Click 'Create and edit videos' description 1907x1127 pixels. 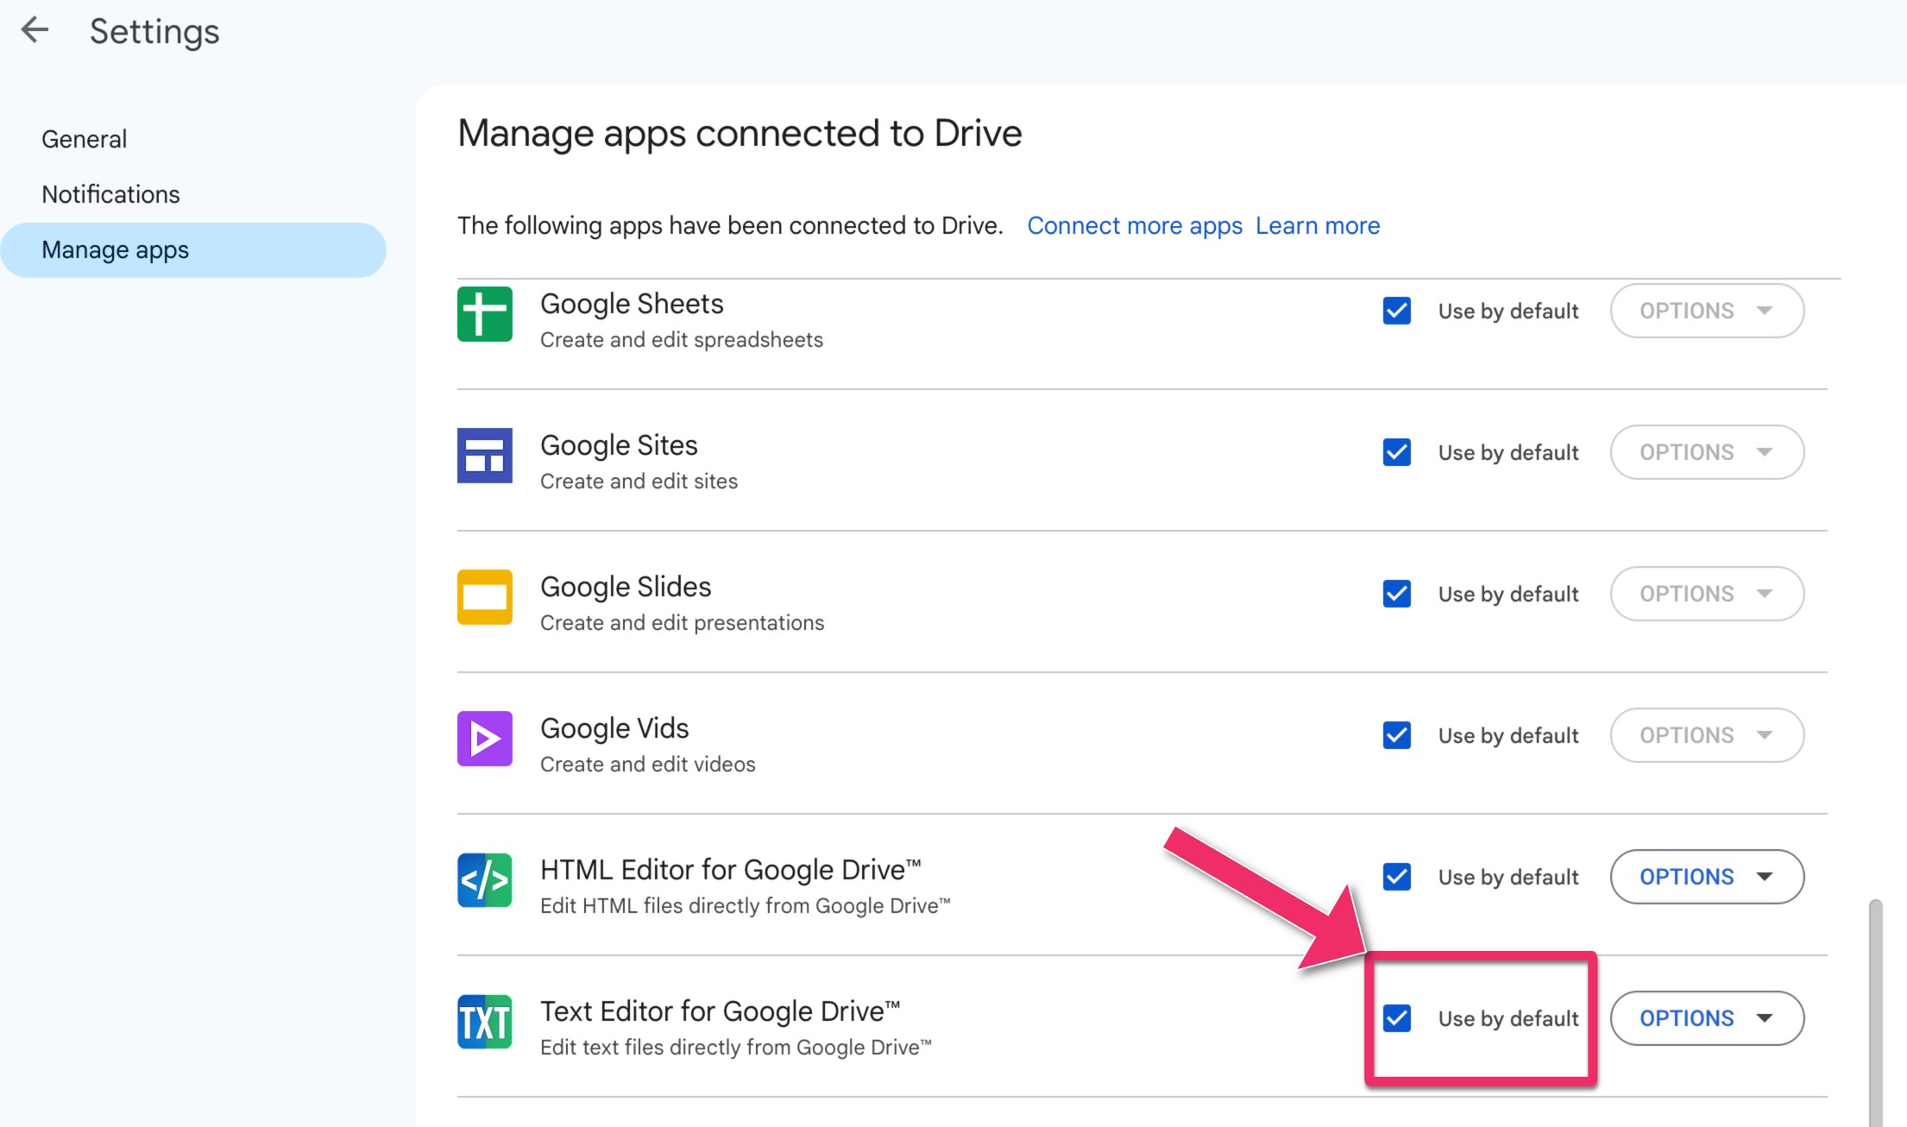(x=647, y=765)
